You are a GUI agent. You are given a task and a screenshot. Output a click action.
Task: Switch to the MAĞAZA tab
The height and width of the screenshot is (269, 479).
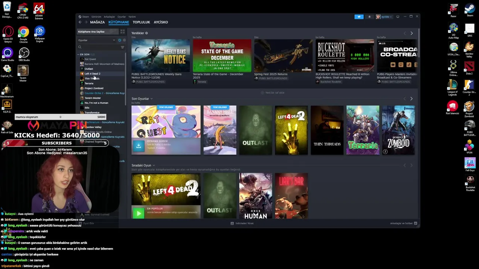pyautogui.click(x=97, y=22)
